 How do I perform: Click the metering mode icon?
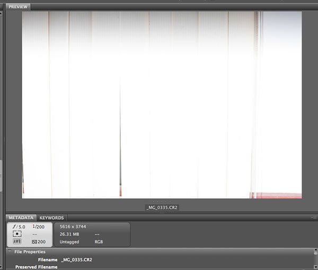coord(17,234)
